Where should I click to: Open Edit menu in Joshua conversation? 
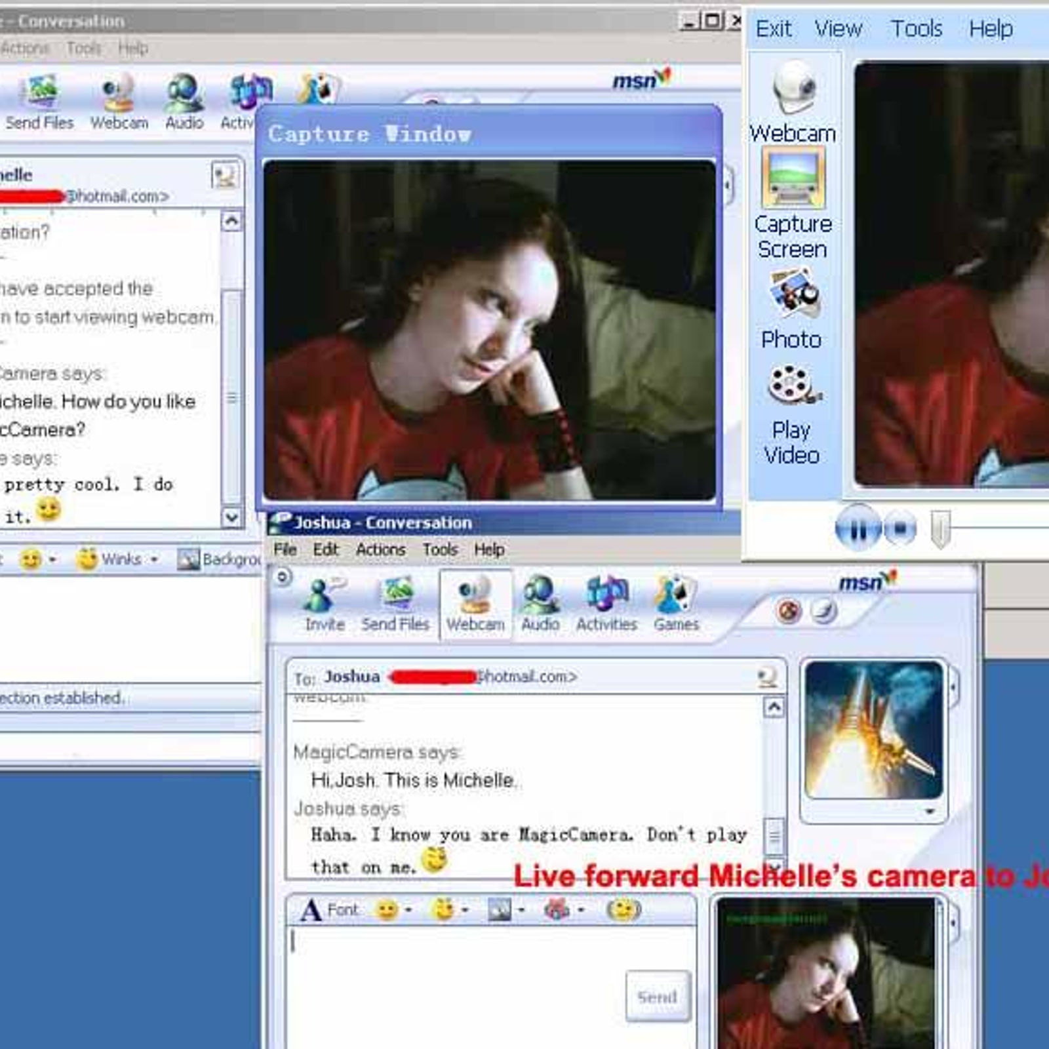click(325, 549)
